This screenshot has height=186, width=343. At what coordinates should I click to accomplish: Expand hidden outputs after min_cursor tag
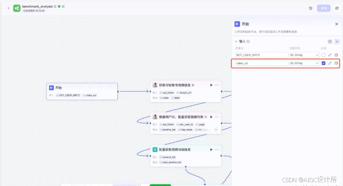[x=216, y=130]
